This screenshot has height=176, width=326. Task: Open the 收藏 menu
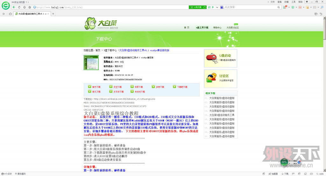click(x=287, y=2)
